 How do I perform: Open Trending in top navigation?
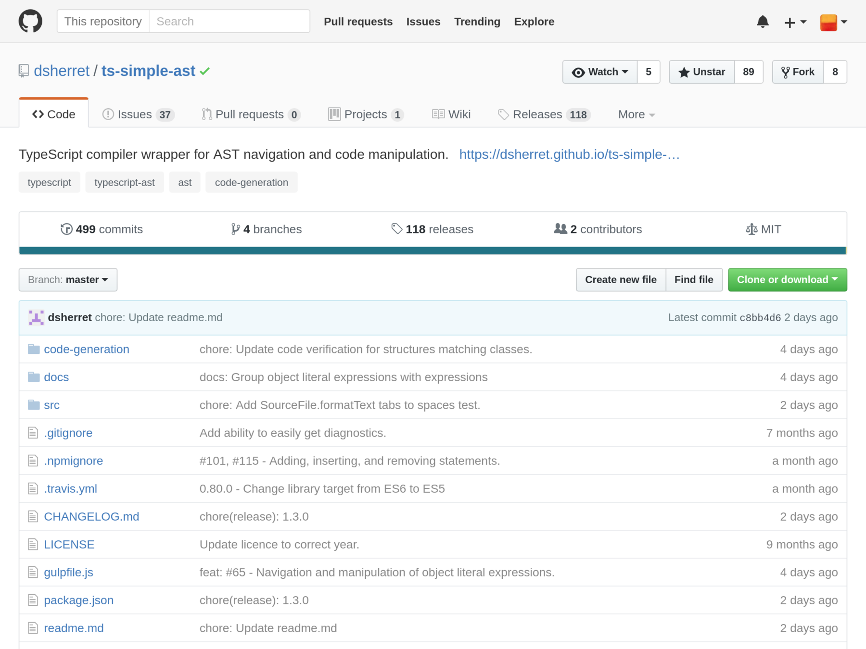click(x=477, y=22)
